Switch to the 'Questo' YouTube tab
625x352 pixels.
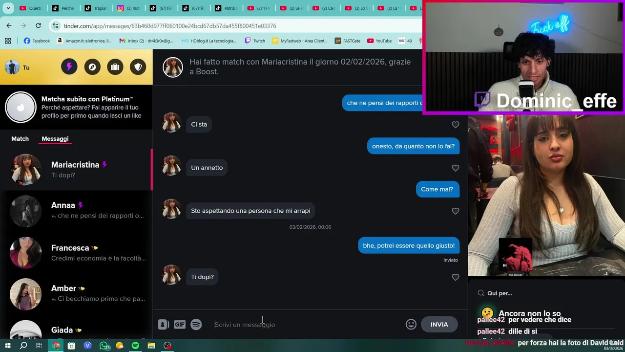[30, 8]
